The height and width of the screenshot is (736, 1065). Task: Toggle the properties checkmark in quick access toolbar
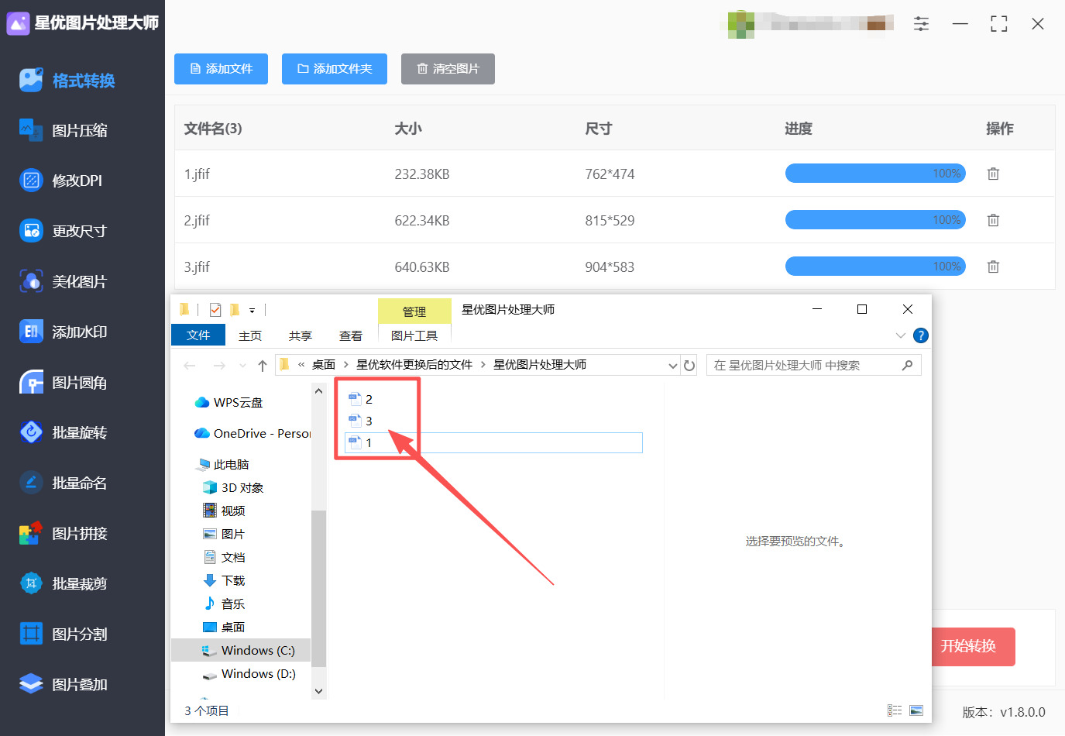click(x=215, y=310)
